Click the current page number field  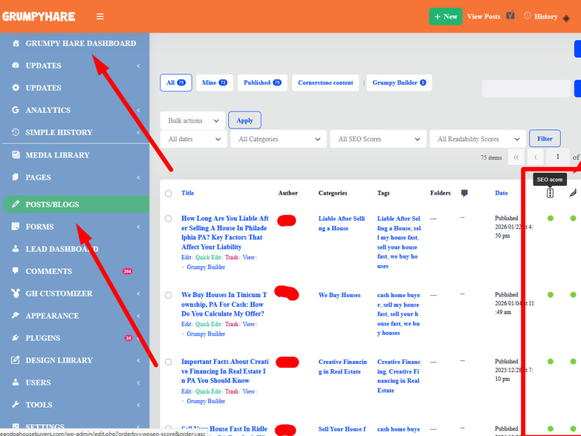(557, 157)
